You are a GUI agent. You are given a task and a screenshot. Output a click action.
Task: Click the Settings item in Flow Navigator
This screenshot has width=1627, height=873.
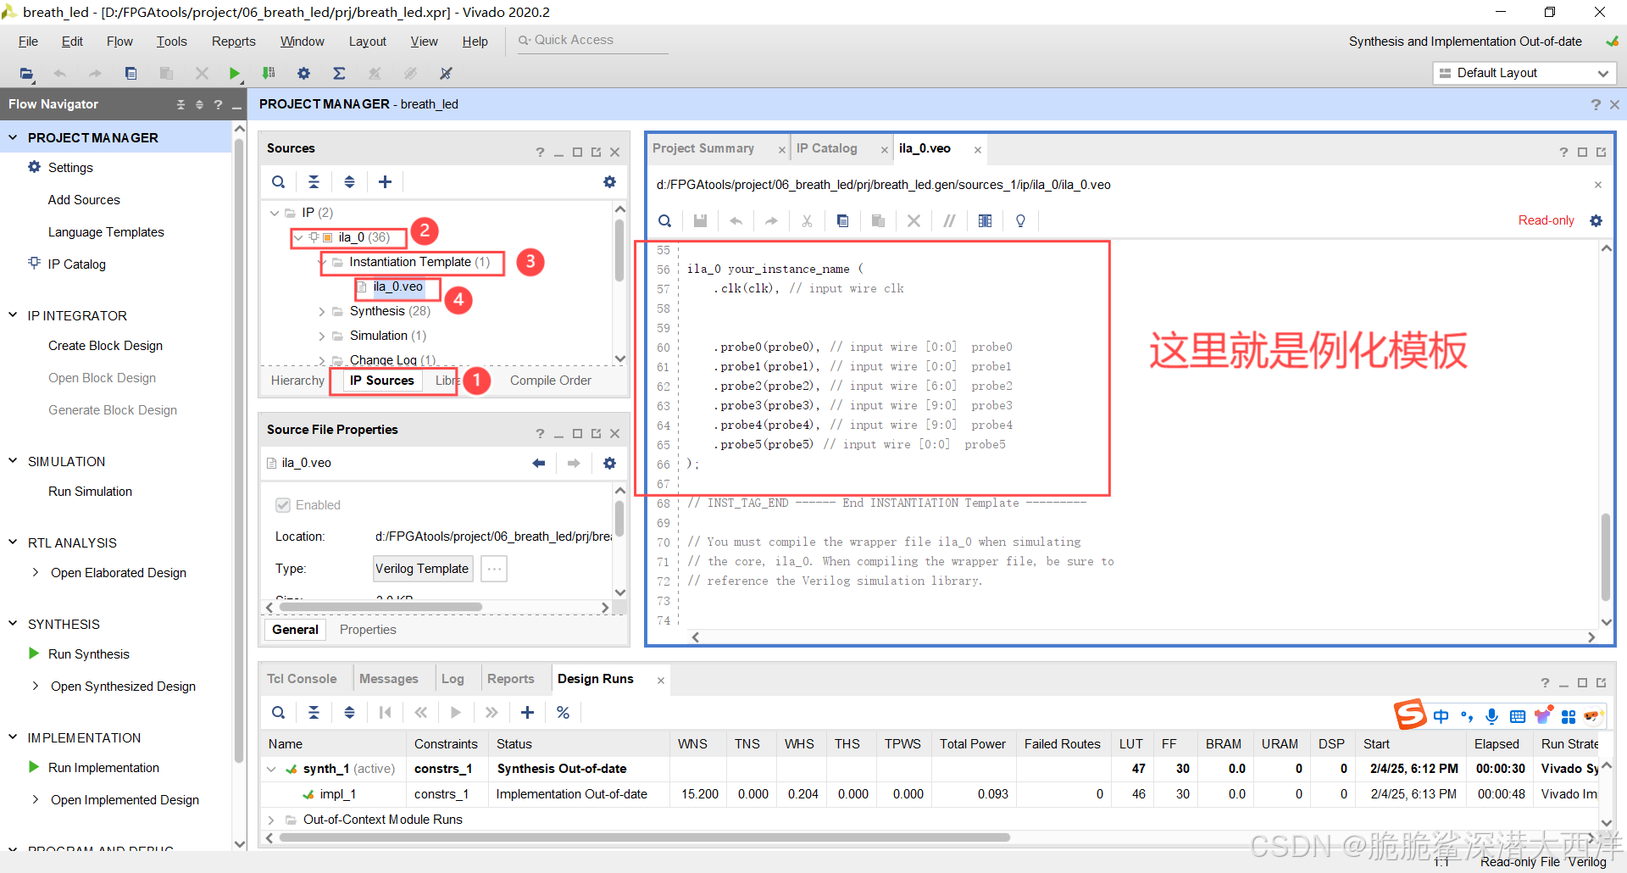tap(70, 168)
